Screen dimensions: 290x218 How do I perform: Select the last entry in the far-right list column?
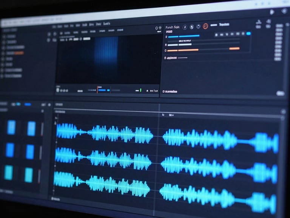[278, 59]
